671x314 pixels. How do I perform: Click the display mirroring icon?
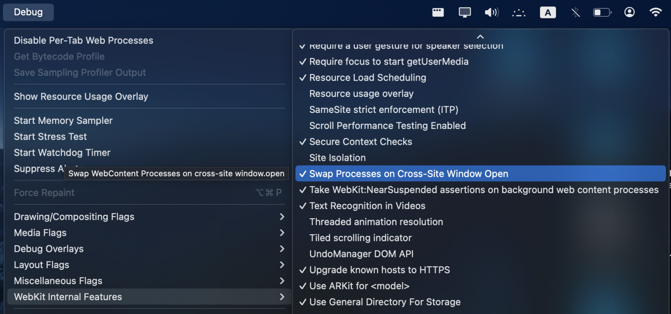tap(465, 13)
